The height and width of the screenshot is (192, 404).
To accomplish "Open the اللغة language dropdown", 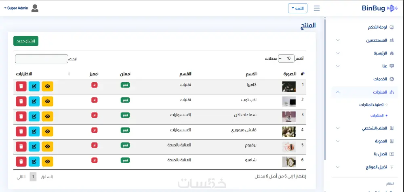I will [298, 8].
